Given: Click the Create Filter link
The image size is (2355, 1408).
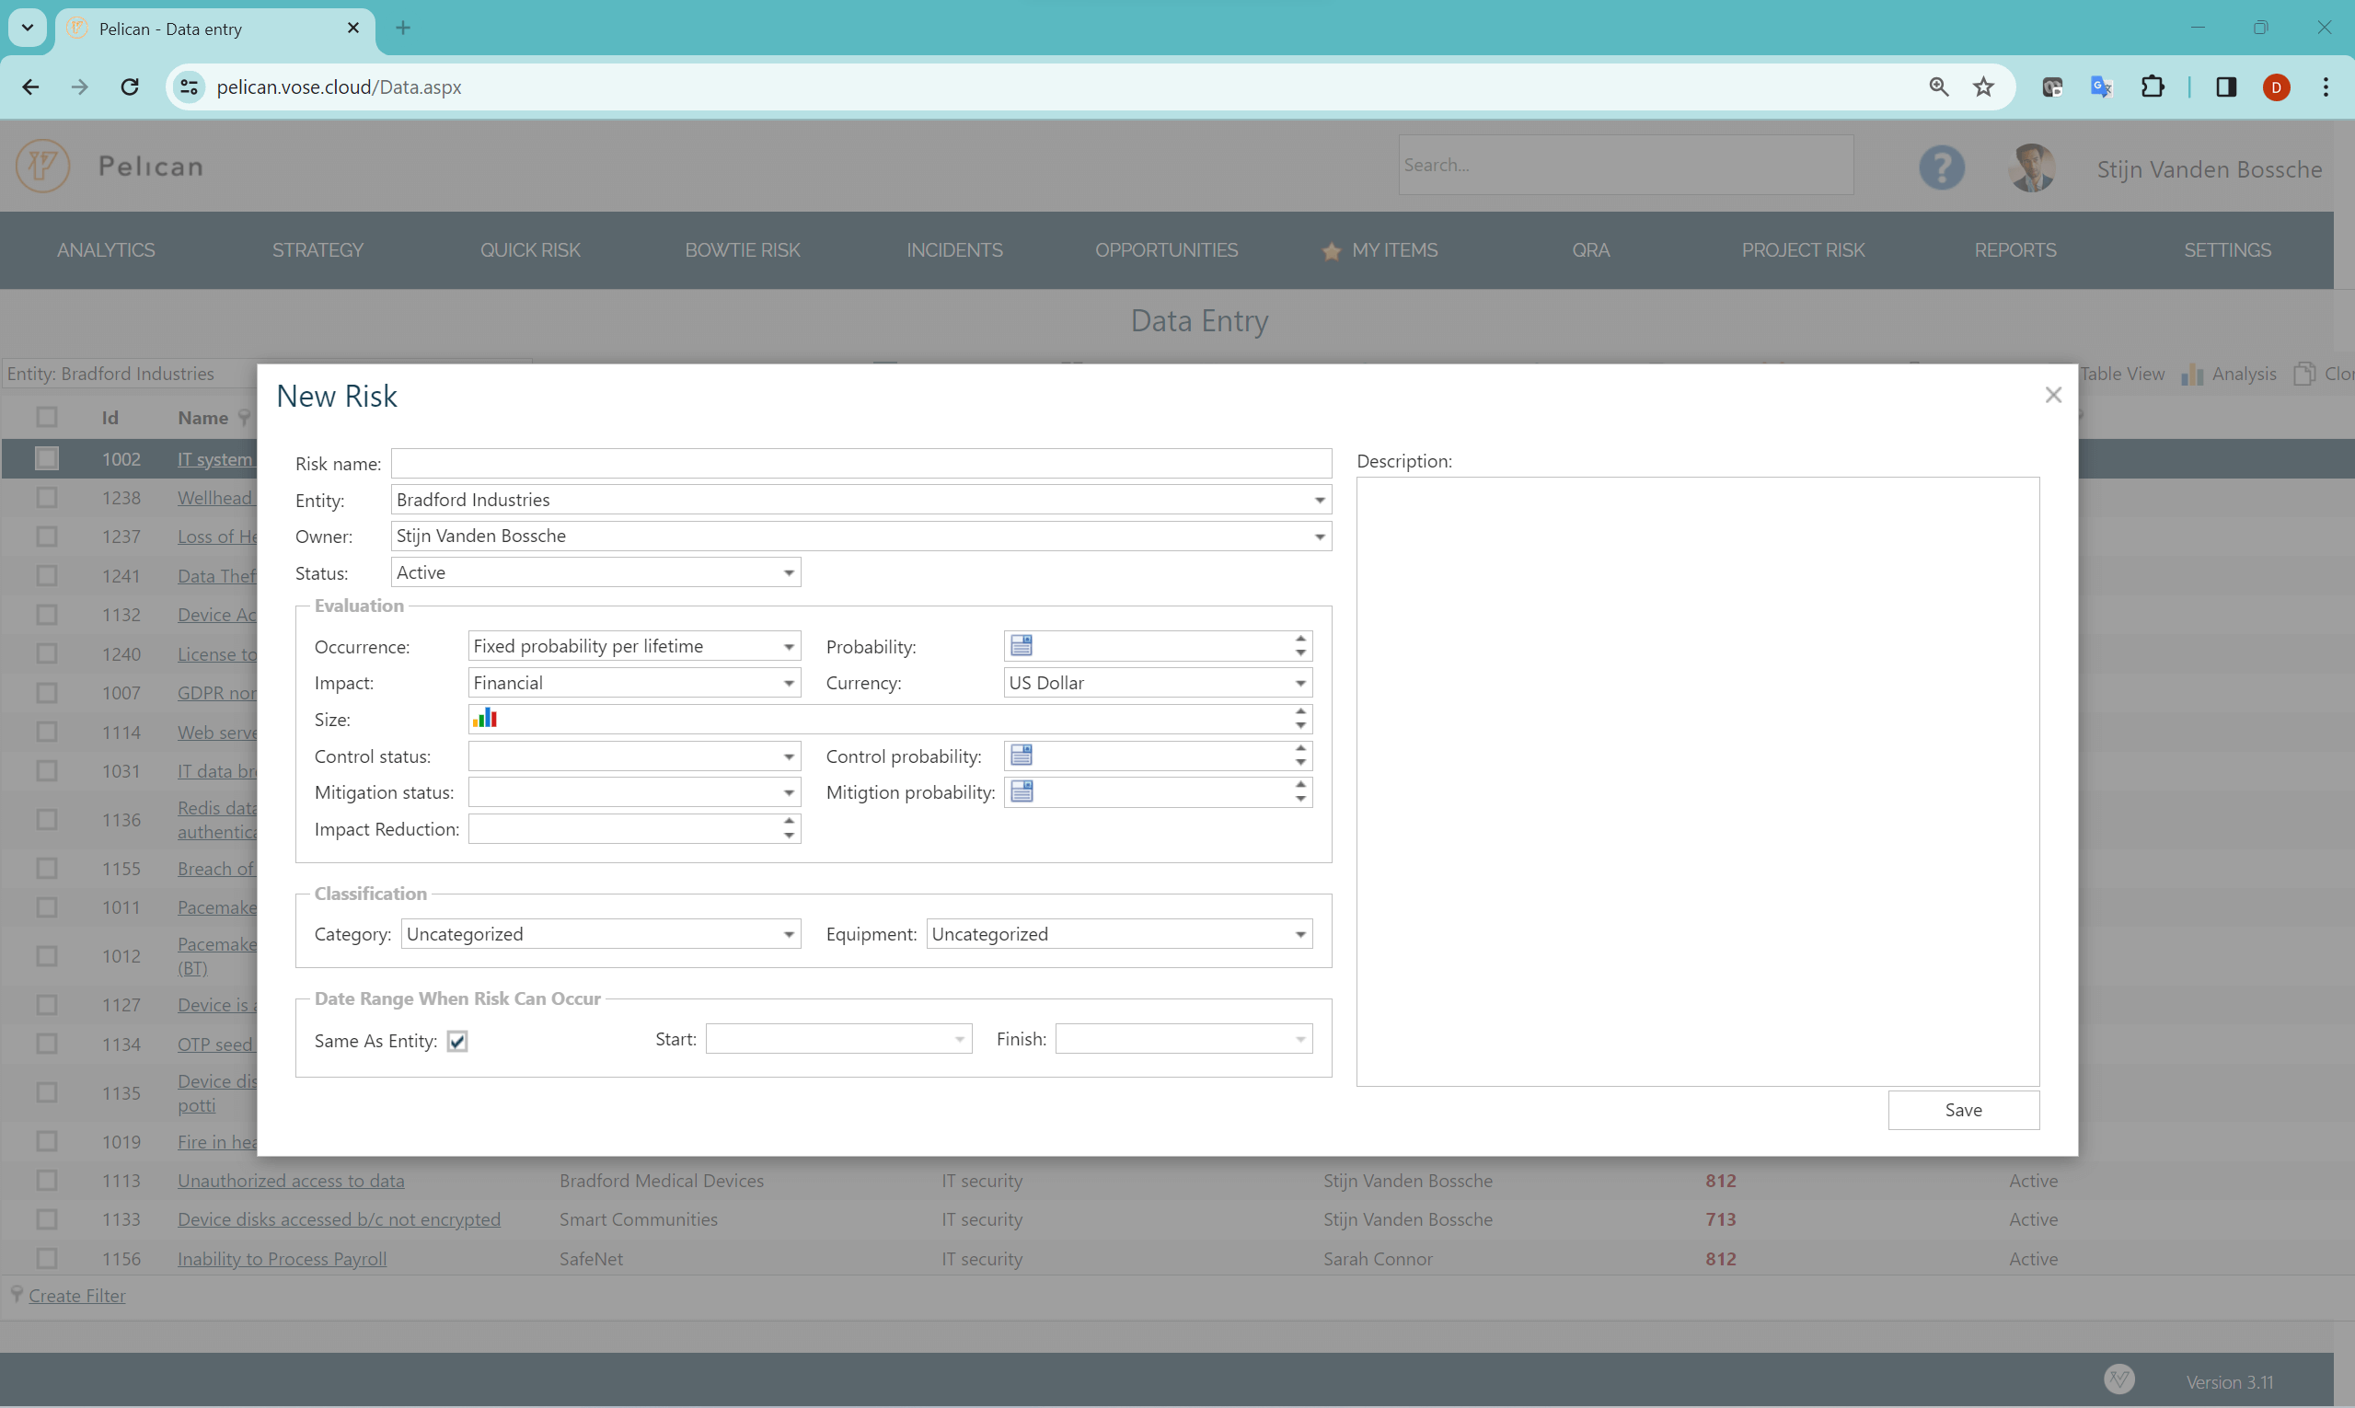Looking at the screenshot, I should (x=78, y=1294).
